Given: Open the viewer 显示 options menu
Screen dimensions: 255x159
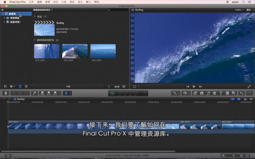Looking at the screenshot, I should (250, 10).
